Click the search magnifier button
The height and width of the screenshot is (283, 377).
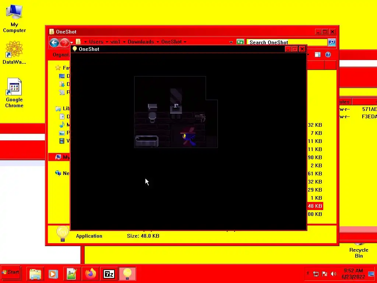coord(332,42)
